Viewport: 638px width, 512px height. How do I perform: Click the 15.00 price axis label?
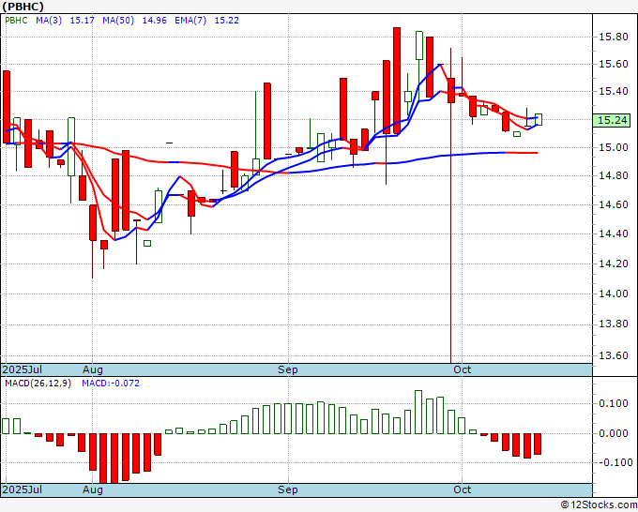click(614, 147)
